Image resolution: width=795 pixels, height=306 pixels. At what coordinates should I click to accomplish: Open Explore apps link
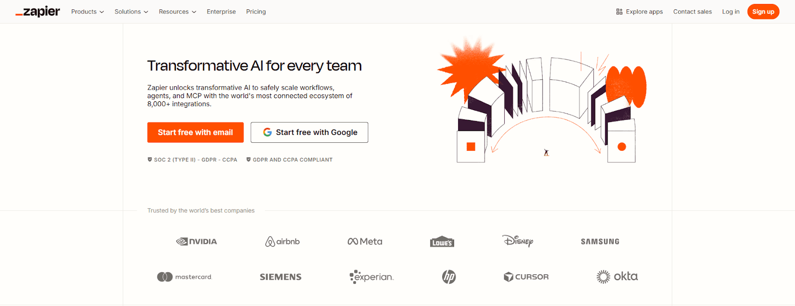pos(639,11)
